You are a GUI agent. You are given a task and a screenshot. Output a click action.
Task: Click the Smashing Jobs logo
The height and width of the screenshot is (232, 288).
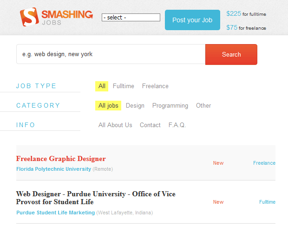point(56,17)
